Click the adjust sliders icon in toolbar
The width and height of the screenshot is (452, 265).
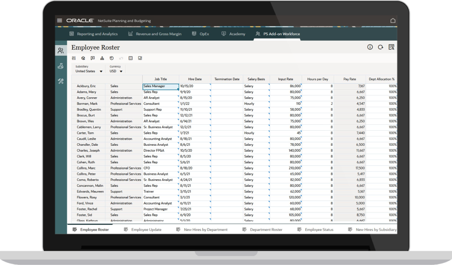(74, 58)
